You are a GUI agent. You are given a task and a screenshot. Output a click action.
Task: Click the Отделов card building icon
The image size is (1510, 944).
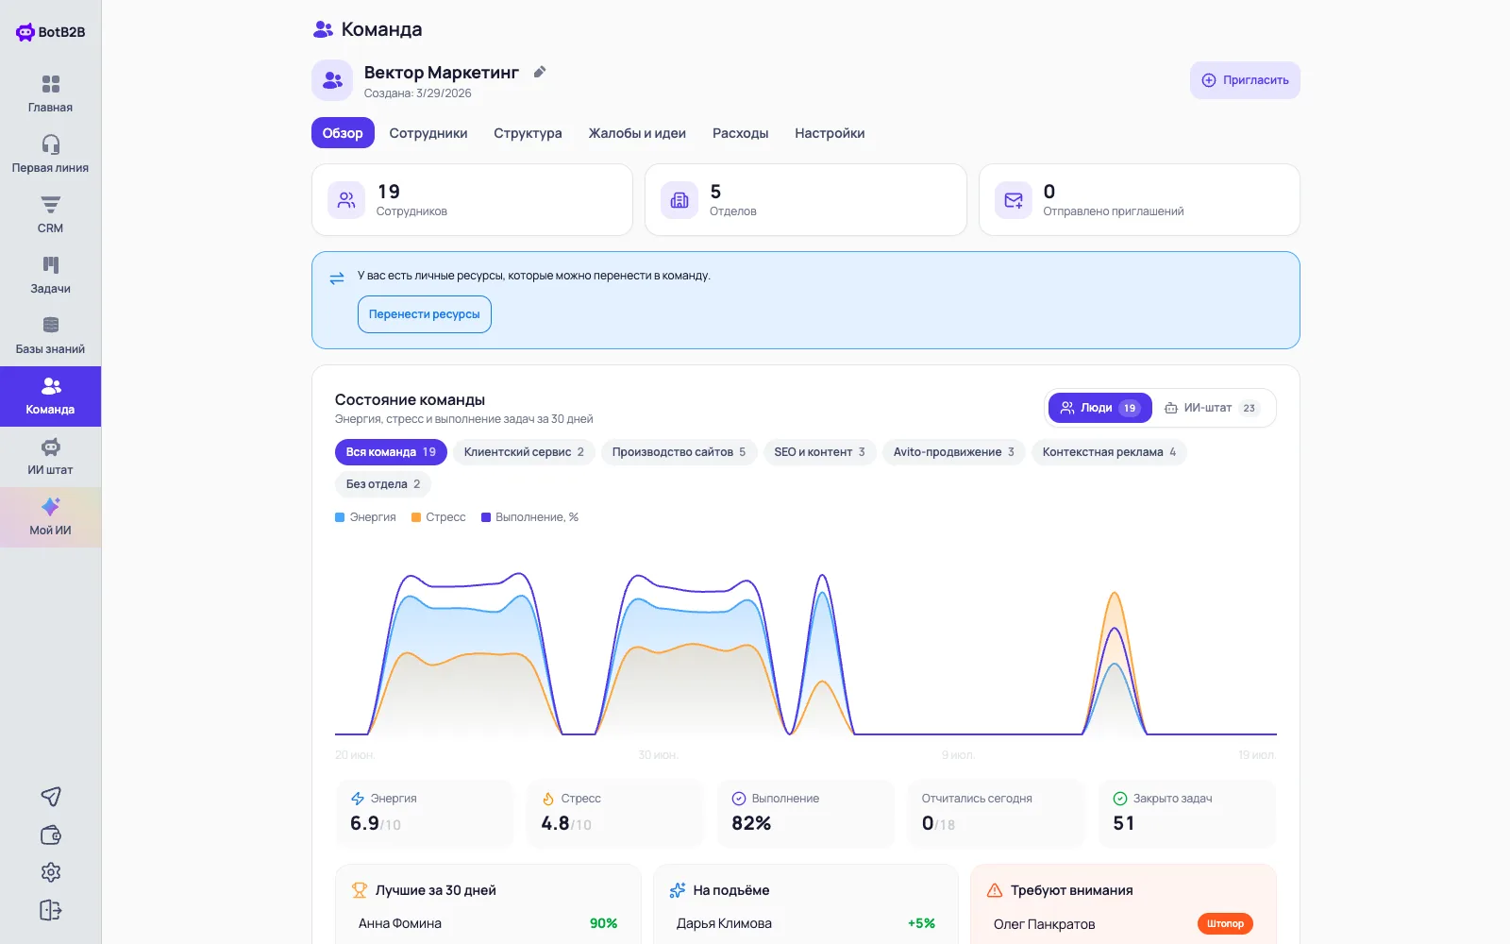click(x=679, y=200)
